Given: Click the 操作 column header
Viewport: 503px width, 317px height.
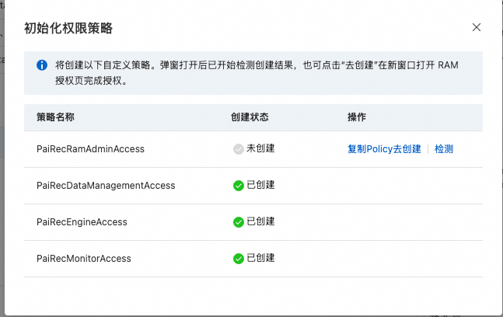Looking at the screenshot, I should (357, 117).
